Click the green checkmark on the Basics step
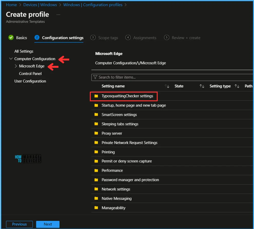Screen dimensions: 254x229 click(x=11, y=37)
